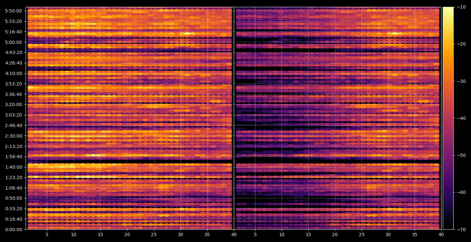Click x-axis label 25 of the left heatmap
This screenshot has width=471, height=242.
click(x=154, y=234)
